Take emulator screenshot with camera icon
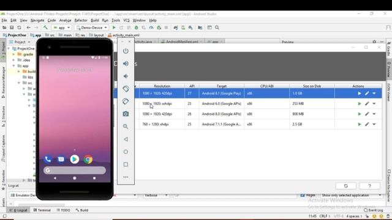 (x=126, y=114)
